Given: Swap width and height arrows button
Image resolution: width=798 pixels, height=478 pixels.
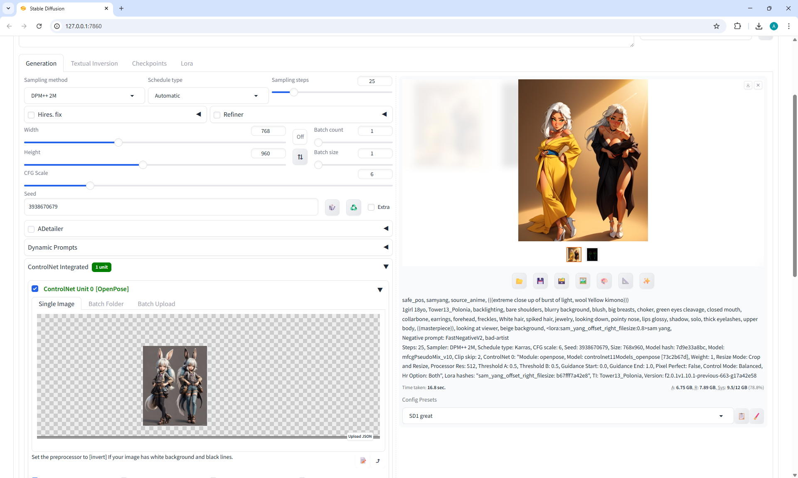Looking at the screenshot, I should pyautogui.click(x=300, y=157).
